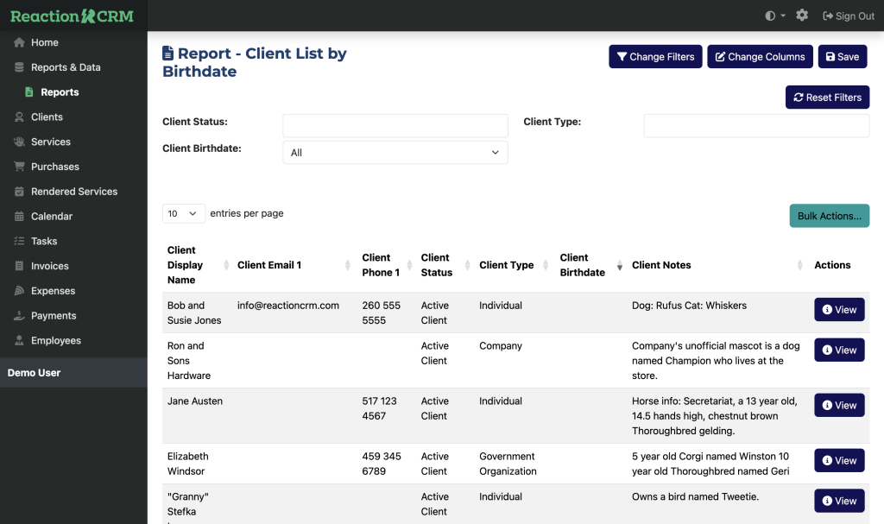This screenshot has height=524, width=884.
Task: Click the settings gear icon
Action: 802,16
